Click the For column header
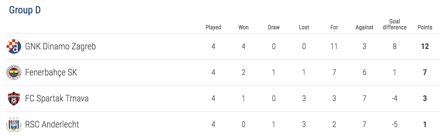Image resolution: width=446 pixels, height=136 pixels. [x=334, y=27]
